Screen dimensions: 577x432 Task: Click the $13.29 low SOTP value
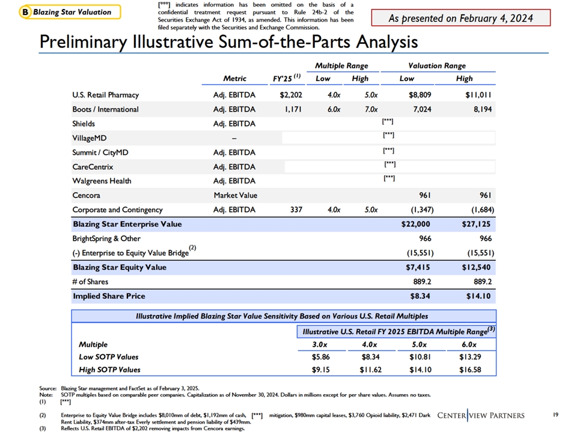point(470,357)
